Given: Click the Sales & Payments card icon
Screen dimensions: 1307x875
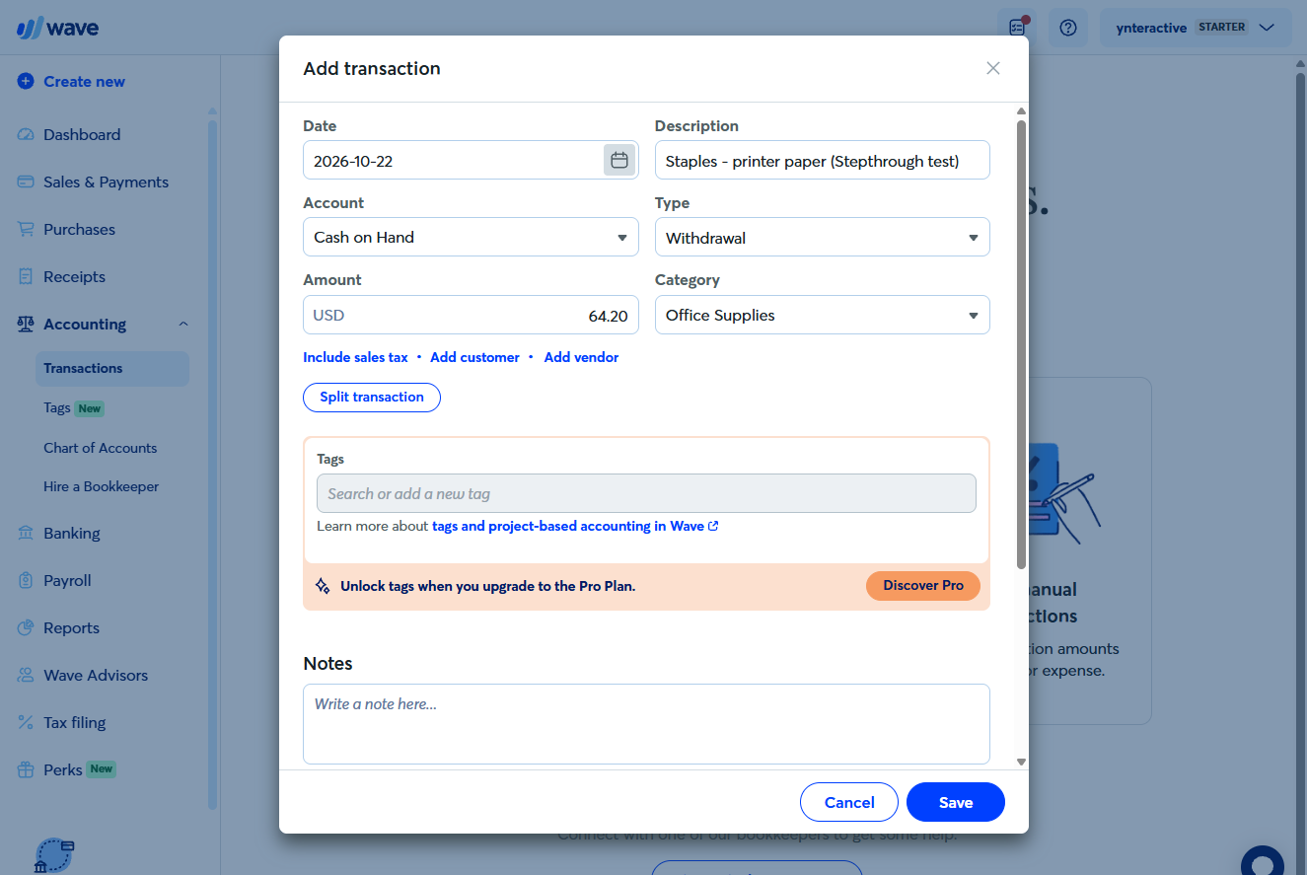Looking at the screenshot, I should [x=26, y=182].
